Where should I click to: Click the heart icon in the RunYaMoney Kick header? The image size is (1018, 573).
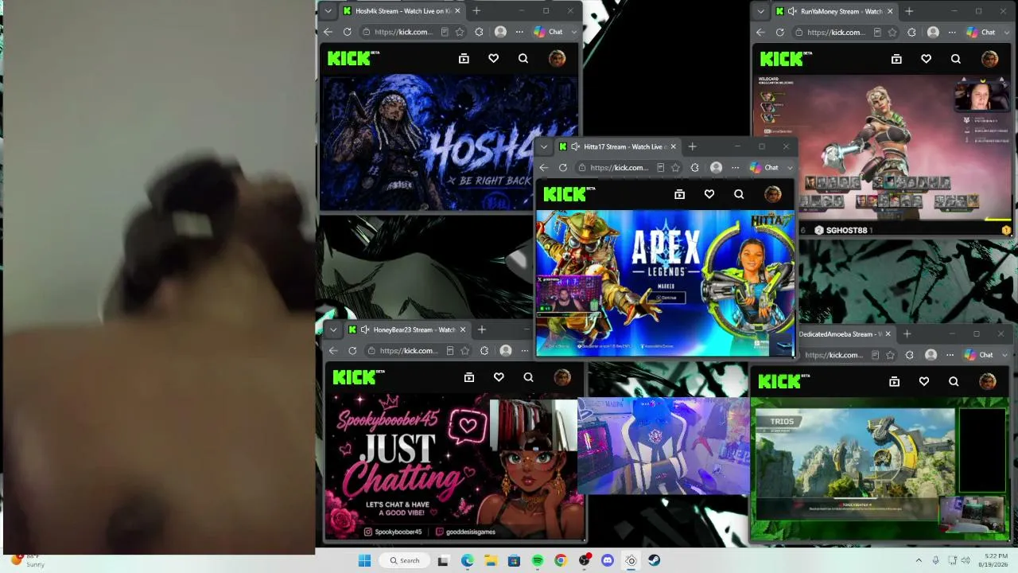pyautogui.click(x=927, y=58)
